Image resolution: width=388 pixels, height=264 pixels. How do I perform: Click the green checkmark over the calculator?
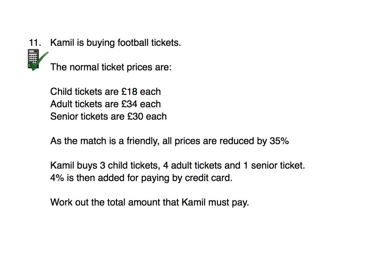tap(39, 61)
